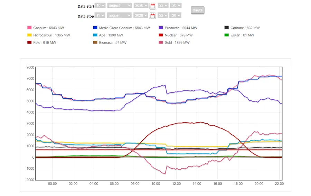The height and width of the screenshot is (196, 311).
Task: Open the Data start month dropdown
Action: pyautogui.click(x=120, y=5)
